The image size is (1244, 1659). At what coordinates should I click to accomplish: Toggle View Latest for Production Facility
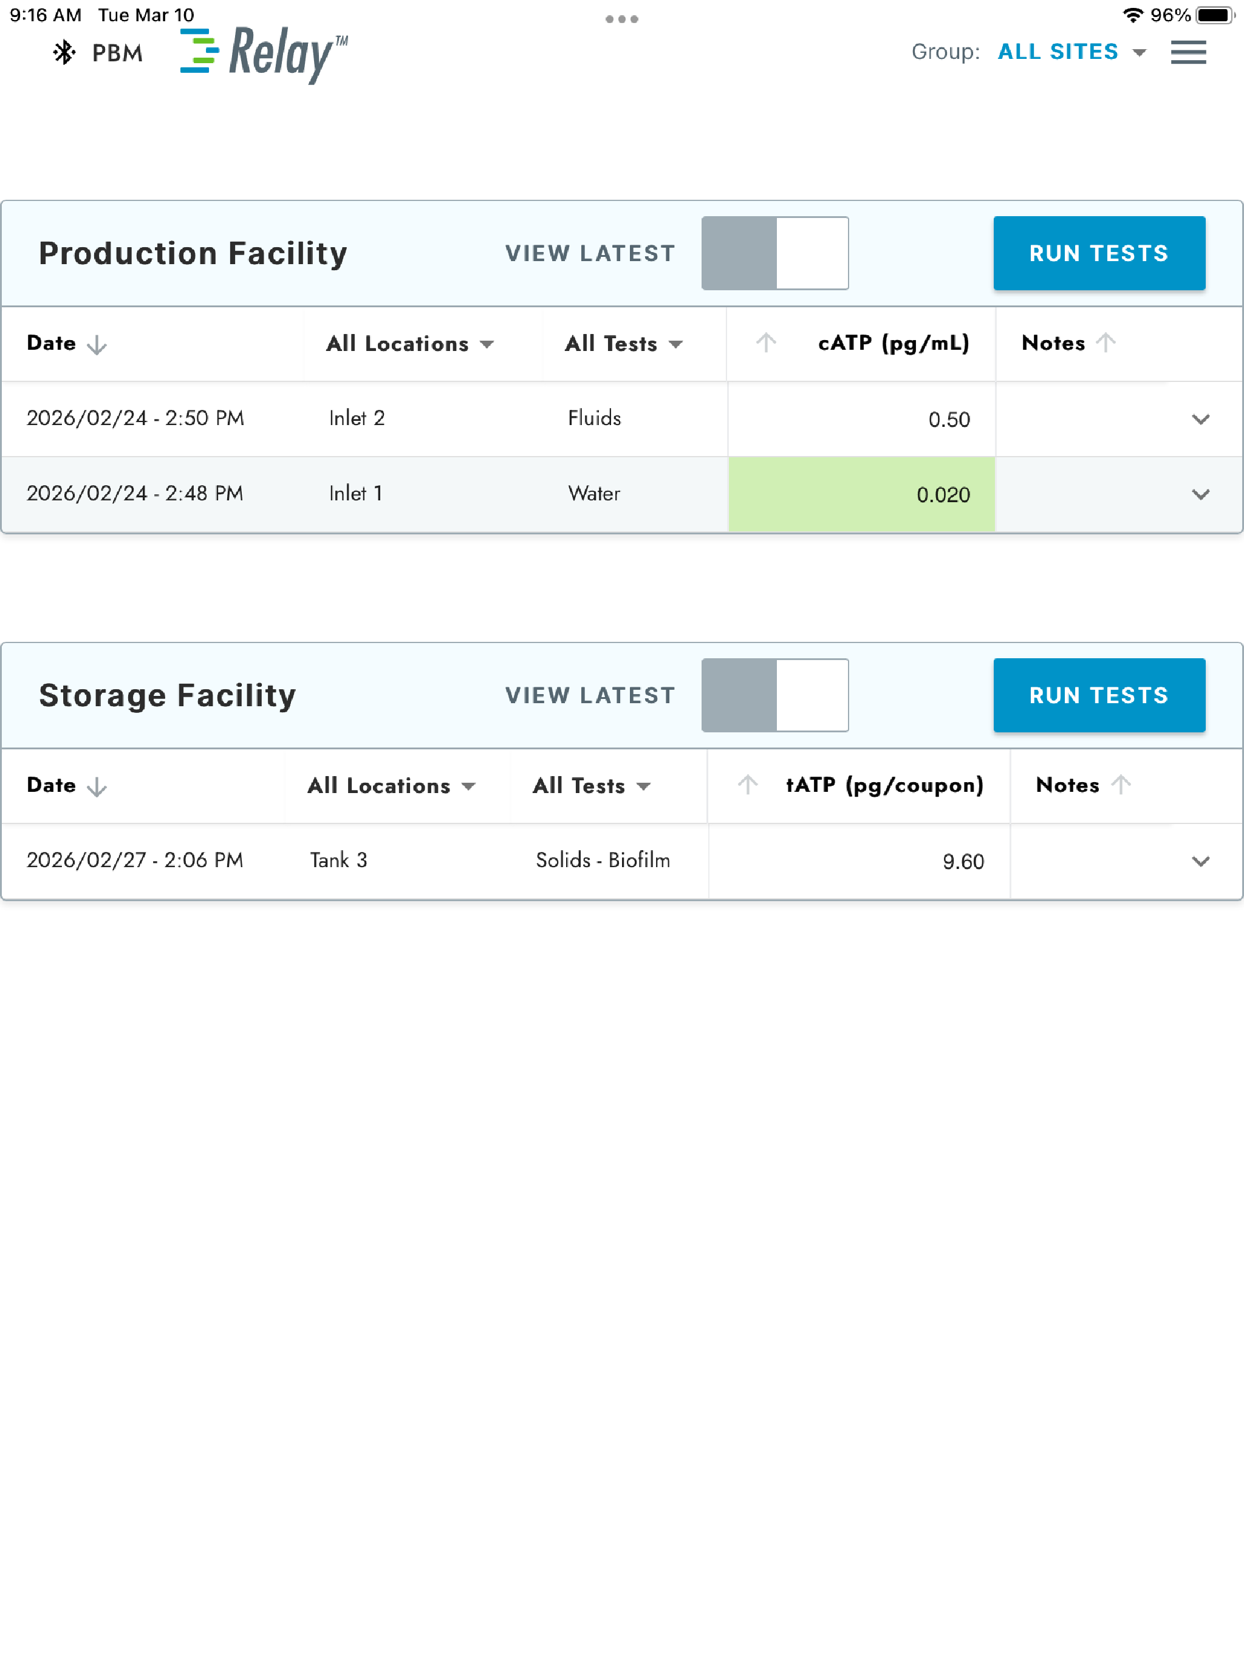coord(775,253)
